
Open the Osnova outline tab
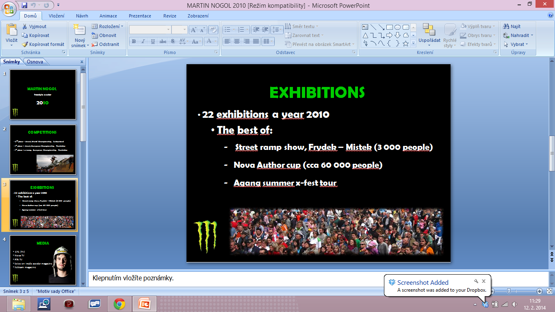point(35,62)
